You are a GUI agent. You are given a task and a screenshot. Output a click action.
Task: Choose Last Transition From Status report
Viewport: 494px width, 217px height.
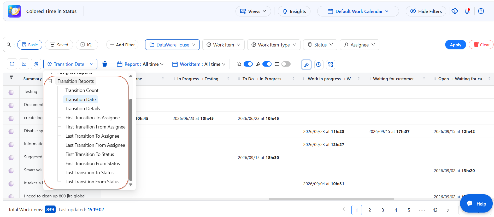(x=92, y=182)
